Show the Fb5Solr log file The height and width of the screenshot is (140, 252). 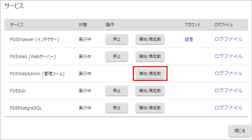(x=228, y=91)
